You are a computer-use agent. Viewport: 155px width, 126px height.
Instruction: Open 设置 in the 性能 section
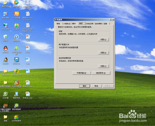(103, 40)
